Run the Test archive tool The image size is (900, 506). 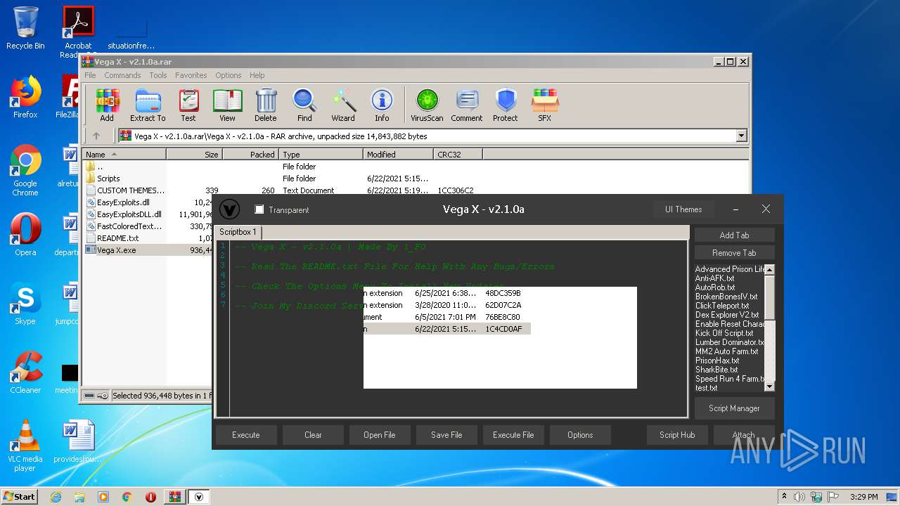click(188, 105)
